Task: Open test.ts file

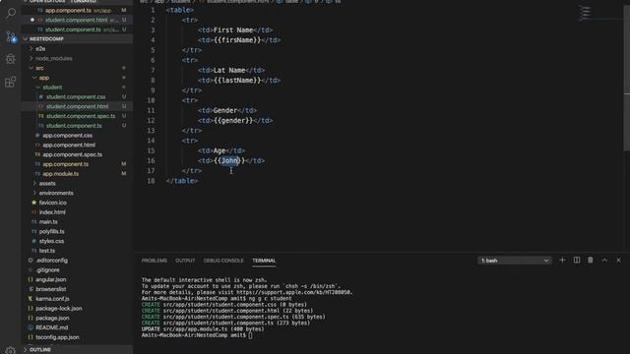Action: [47, 251]
